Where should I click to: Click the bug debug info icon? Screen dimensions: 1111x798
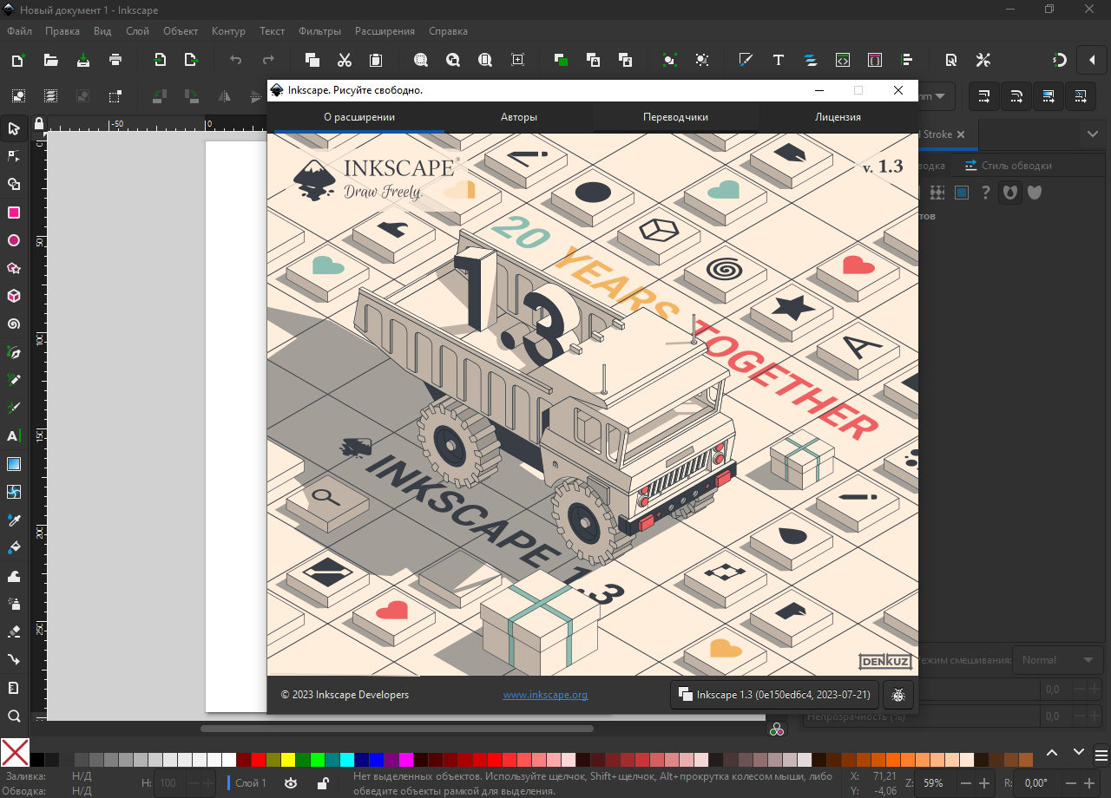[x=898, y=695]
